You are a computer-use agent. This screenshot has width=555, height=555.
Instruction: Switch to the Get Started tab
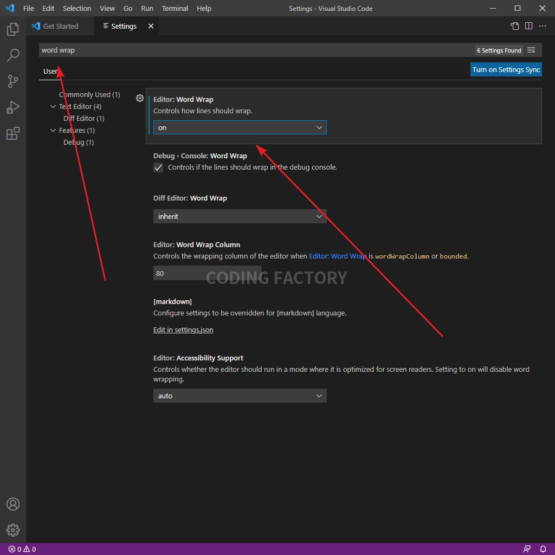[60, 26]
